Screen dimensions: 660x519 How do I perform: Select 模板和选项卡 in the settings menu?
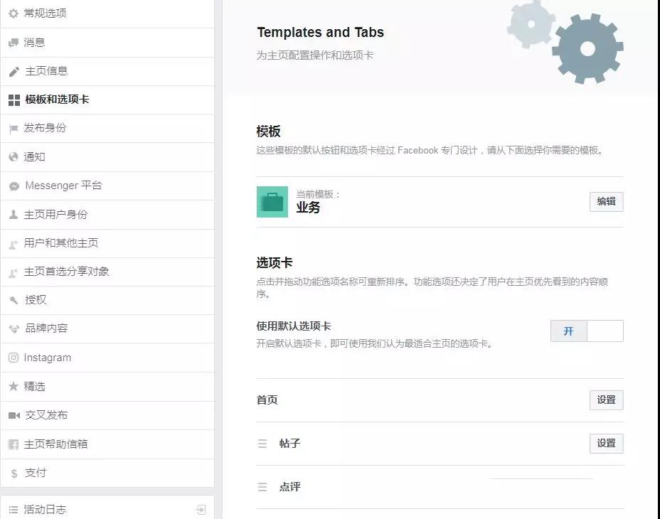pyautogui.click(x=107, y=100)
